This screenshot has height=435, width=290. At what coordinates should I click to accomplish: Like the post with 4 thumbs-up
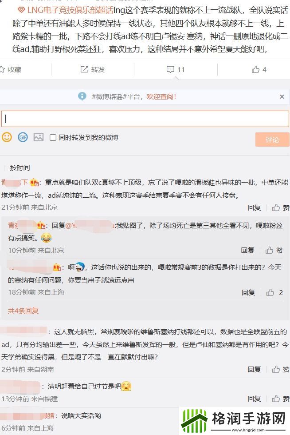pos(259,69)
